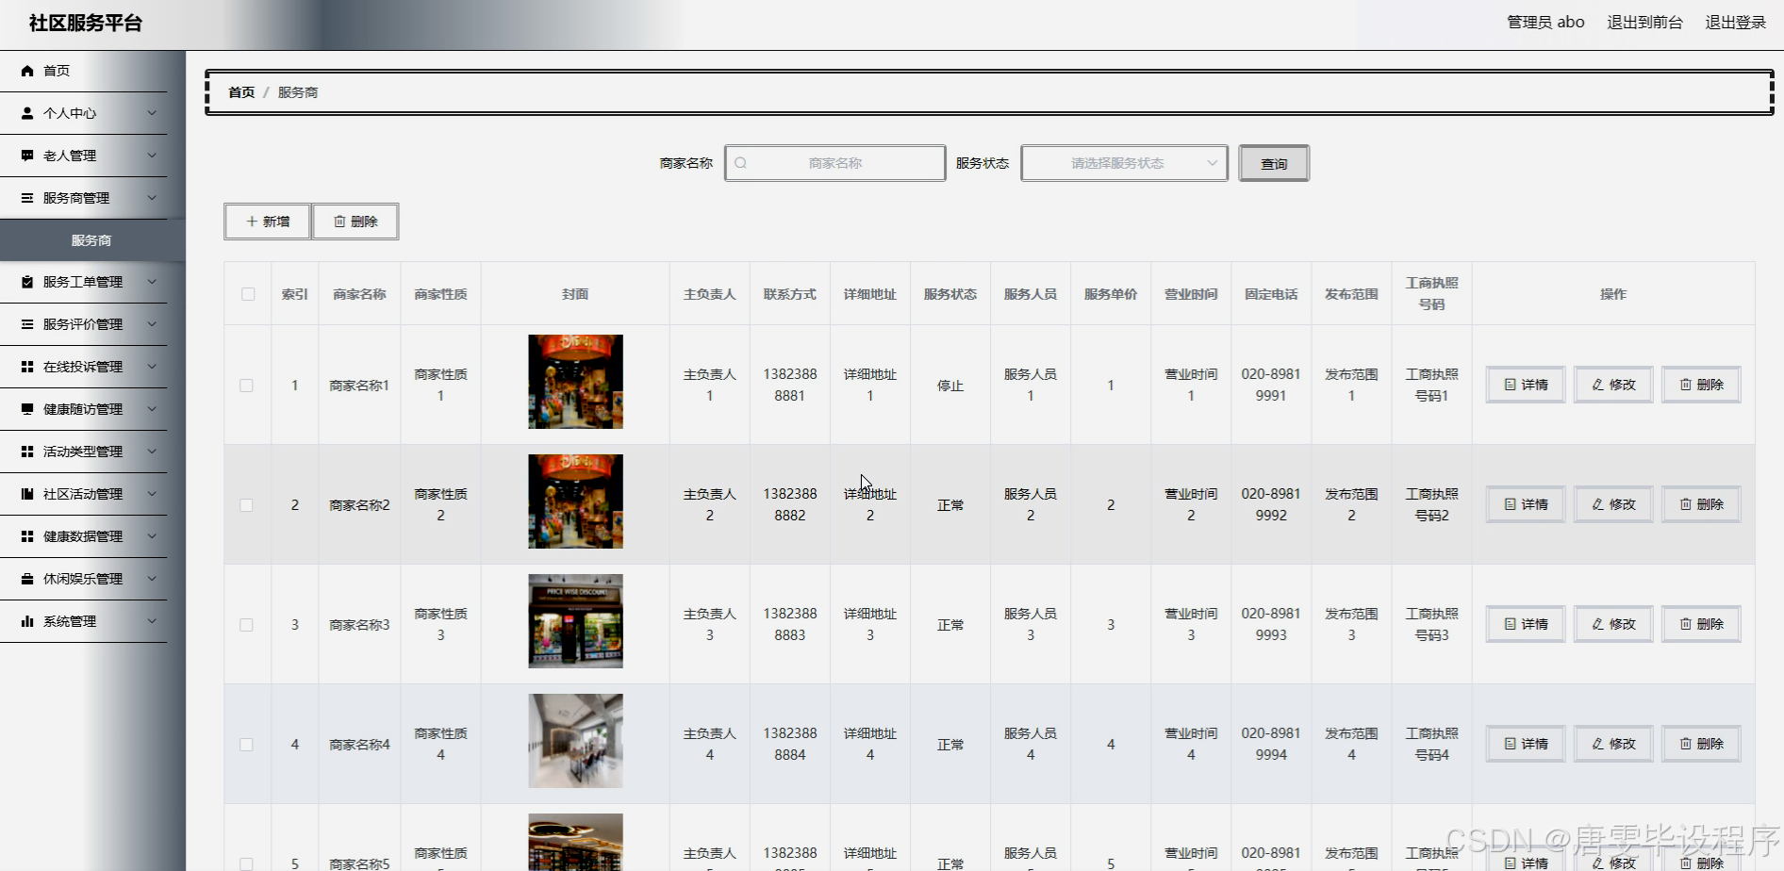Click 删除 for 商家名称1 row

1701,385
